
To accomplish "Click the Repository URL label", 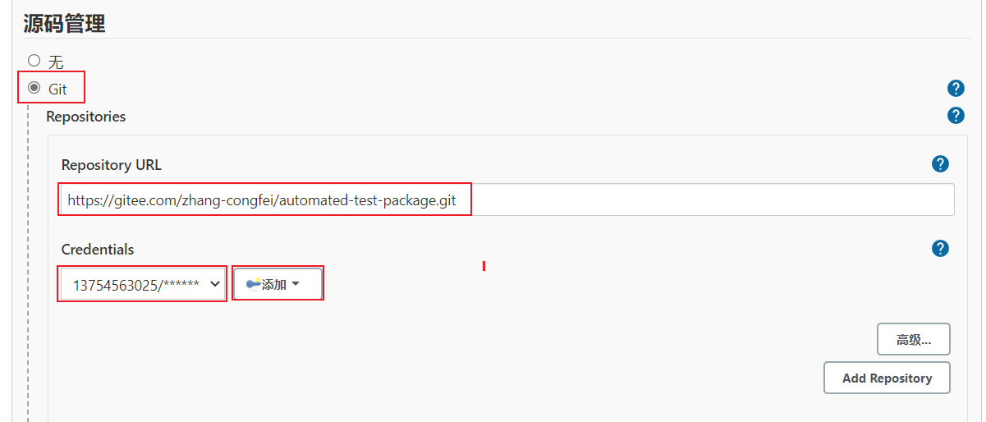I will click(111, 165).
